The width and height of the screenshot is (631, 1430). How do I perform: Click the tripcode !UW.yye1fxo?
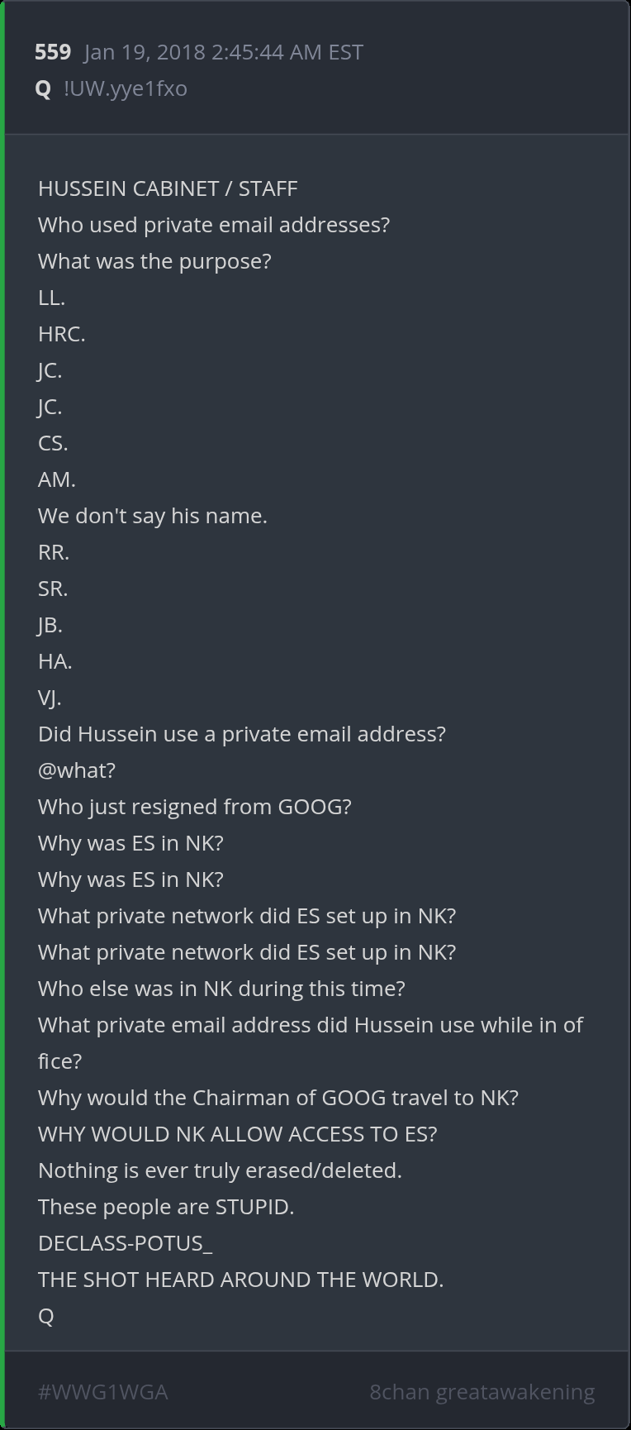[126, 88]
